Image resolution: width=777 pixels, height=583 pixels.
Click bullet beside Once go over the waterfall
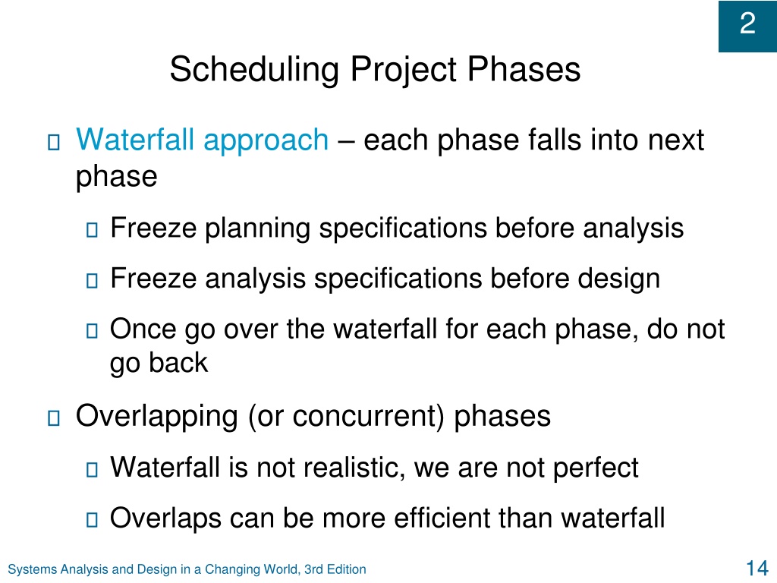(92, 331)
